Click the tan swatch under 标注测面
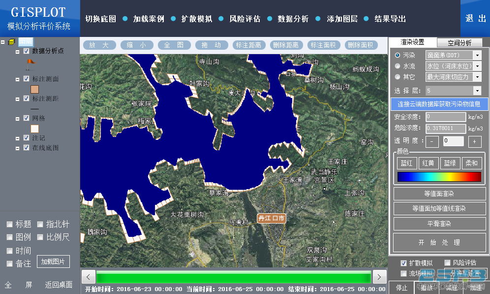Viewport: 490px width, 294px height. coord(35,90)
